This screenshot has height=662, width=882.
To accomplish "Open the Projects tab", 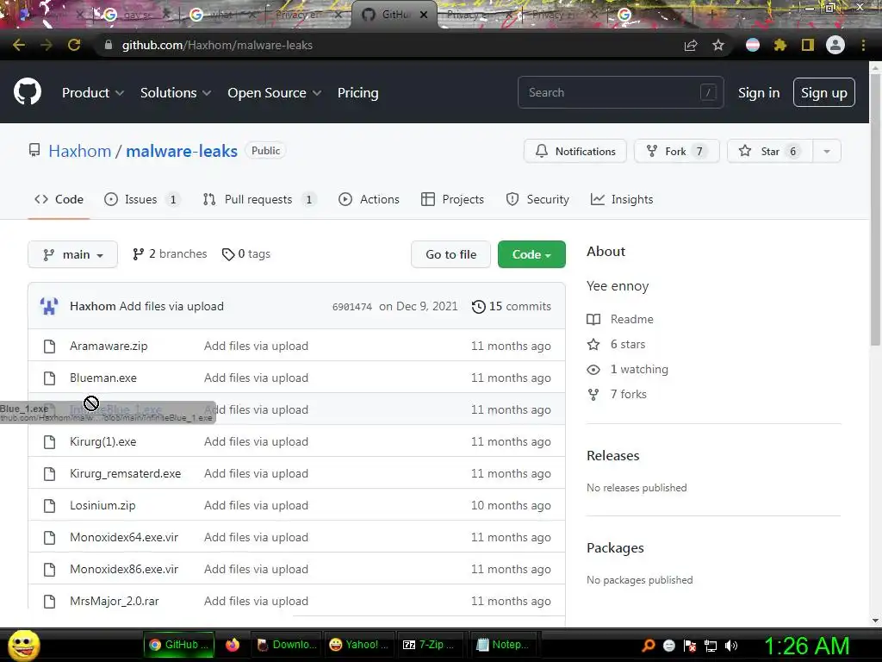I will pos(452,199).
